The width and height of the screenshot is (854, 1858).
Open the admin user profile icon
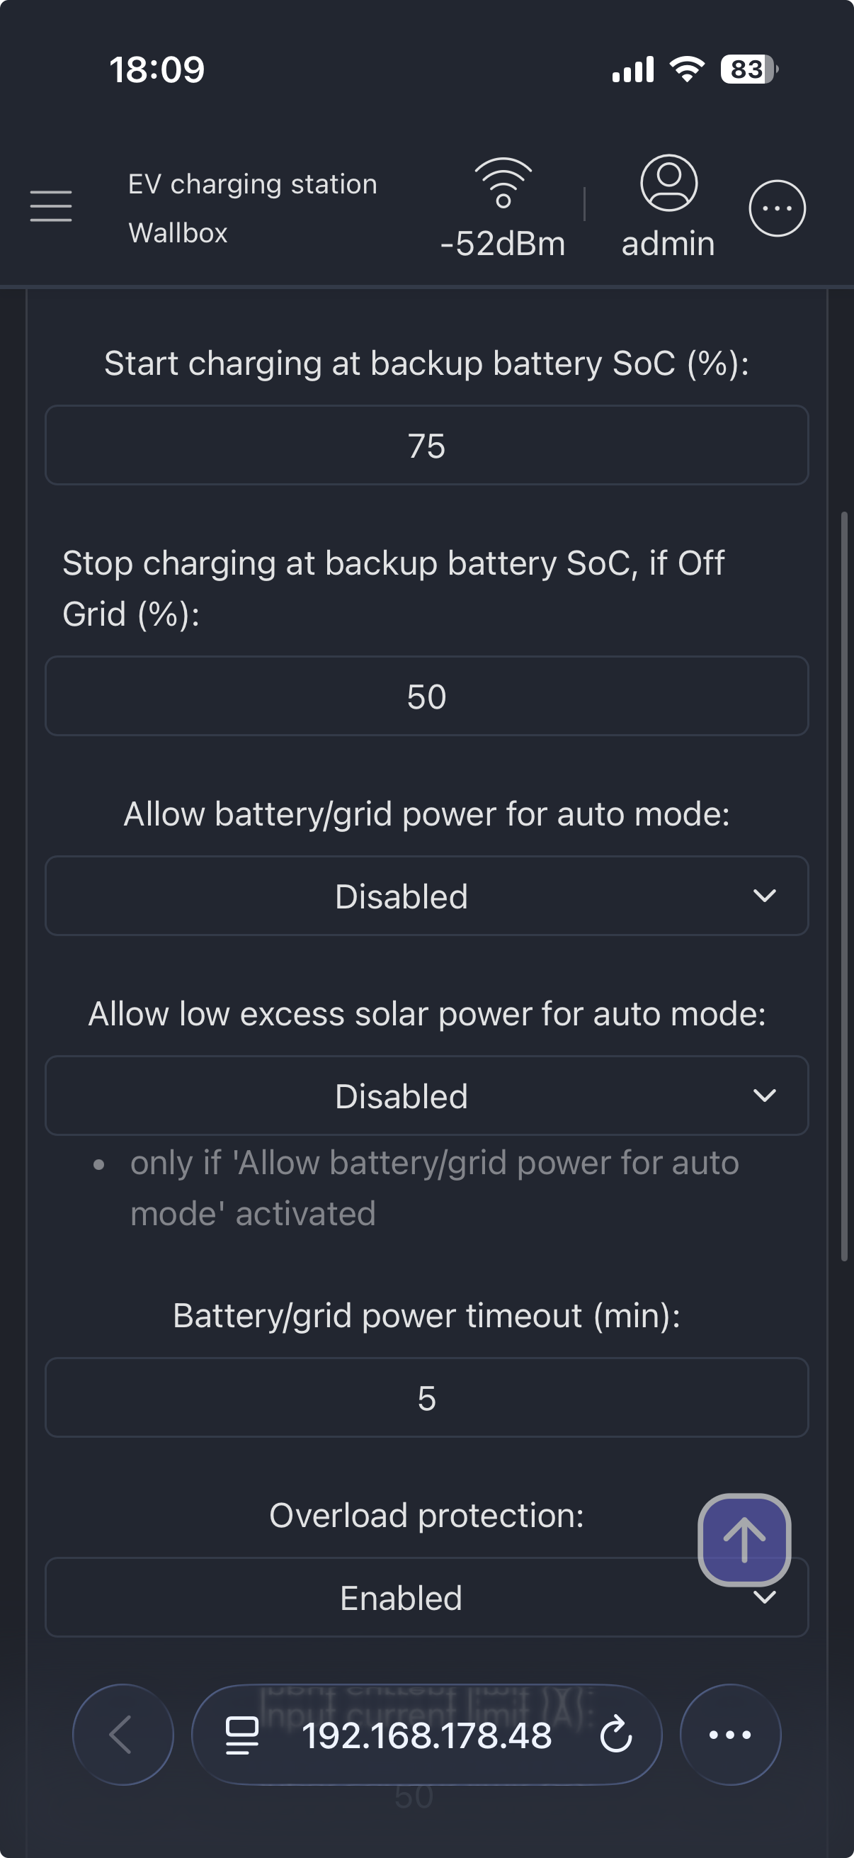668,184
